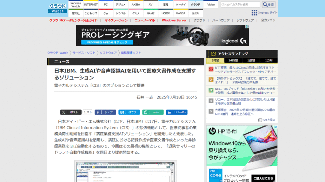The image size is (325, 182).
Task: Open the デジカメ site tab
Action: point(121,4)
